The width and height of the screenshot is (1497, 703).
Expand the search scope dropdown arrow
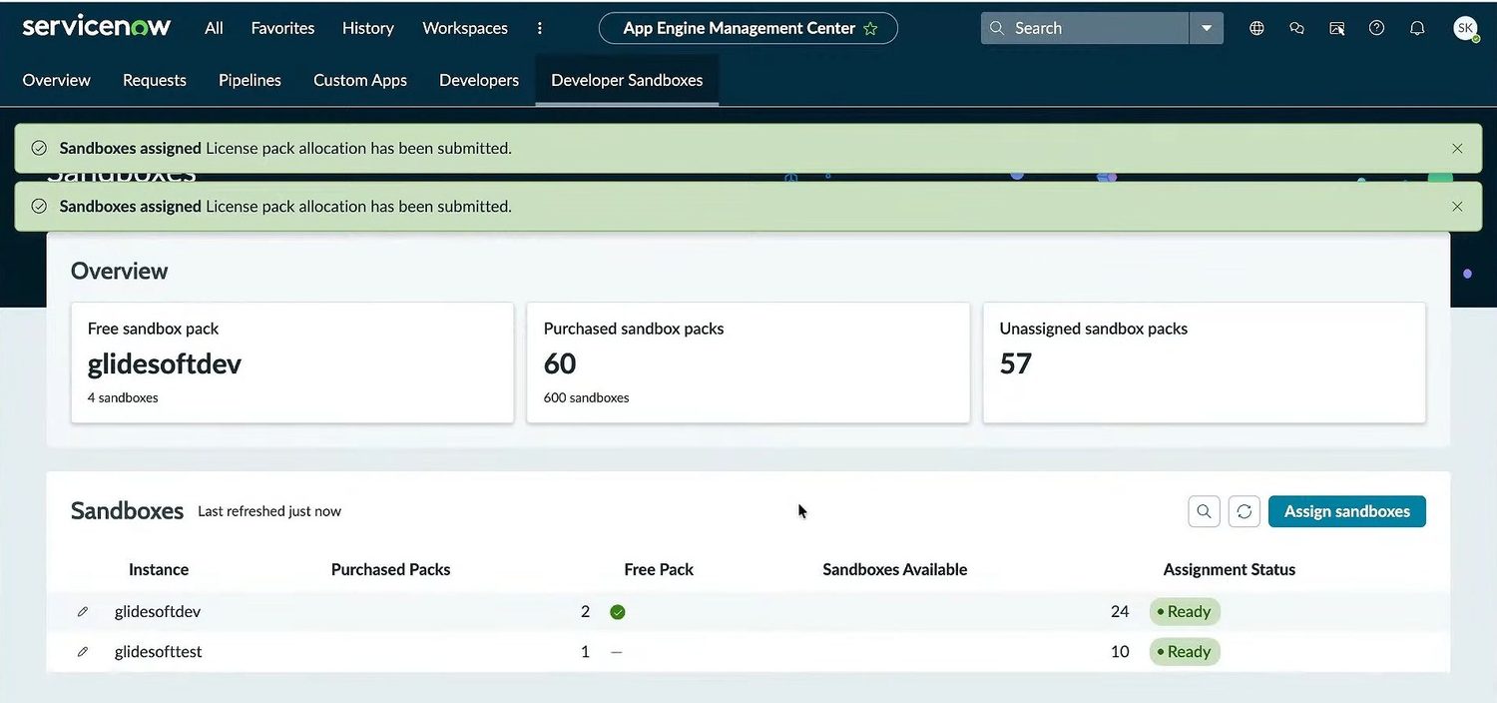click(1207, 28)
